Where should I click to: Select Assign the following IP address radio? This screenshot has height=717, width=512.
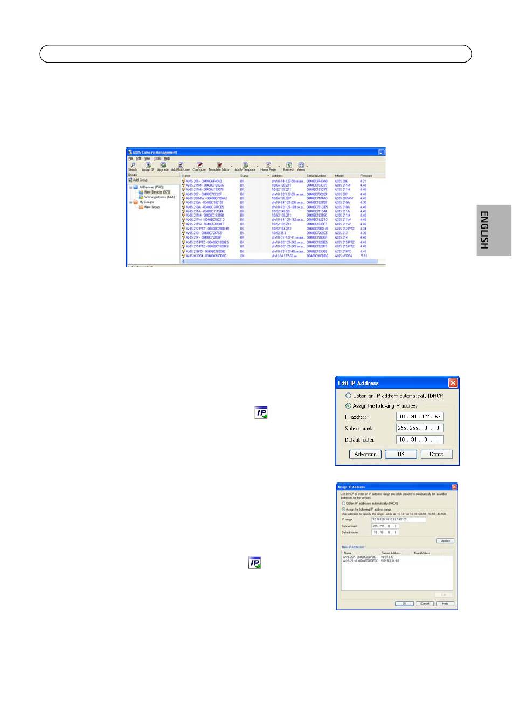pyautogui.click(x=382, y=406)
